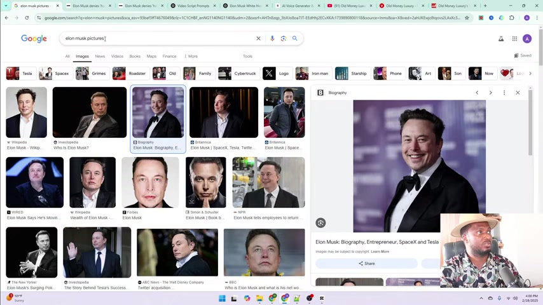The image size is (543, 305).
Task: Close the Biography image preview panel
Action: click(518, 93)
